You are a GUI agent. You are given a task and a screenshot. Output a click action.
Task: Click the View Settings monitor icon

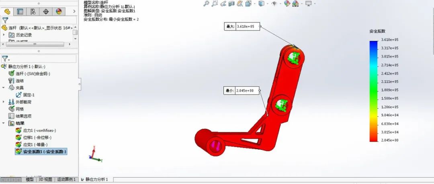click(x=308, y=4)
